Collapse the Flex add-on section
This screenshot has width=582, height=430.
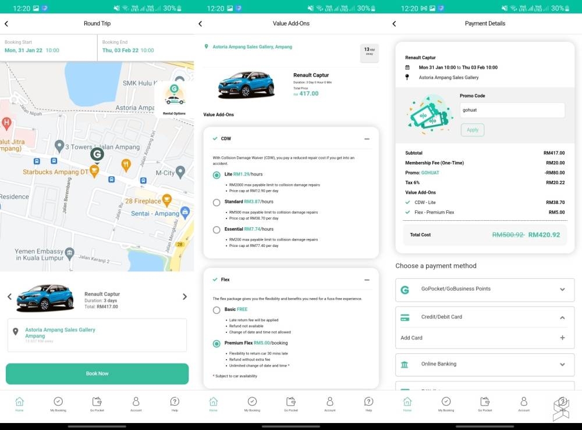pos(367,280)
